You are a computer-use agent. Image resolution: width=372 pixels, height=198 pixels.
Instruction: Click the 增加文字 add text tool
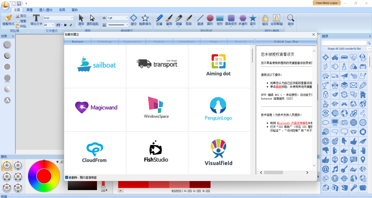tap(36, 20)
